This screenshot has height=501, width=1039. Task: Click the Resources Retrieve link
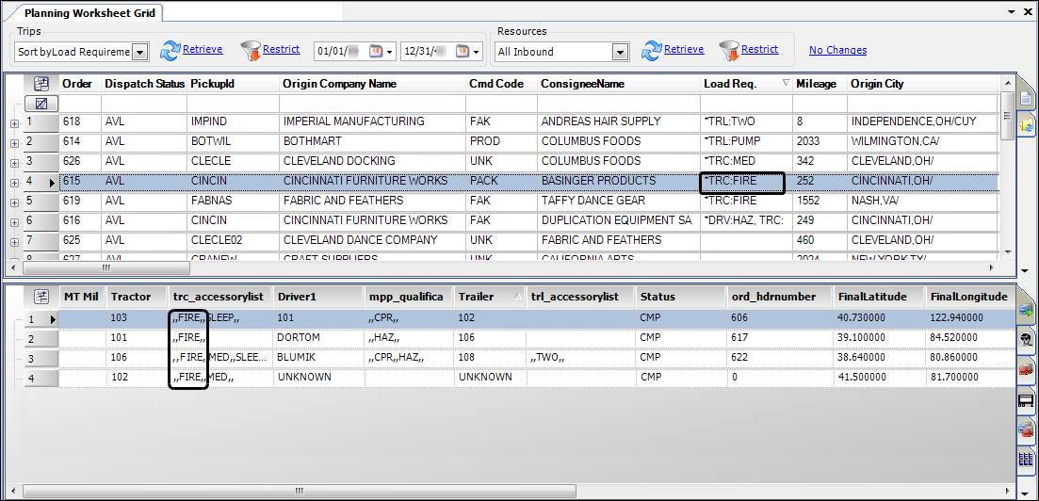[683, 50]
